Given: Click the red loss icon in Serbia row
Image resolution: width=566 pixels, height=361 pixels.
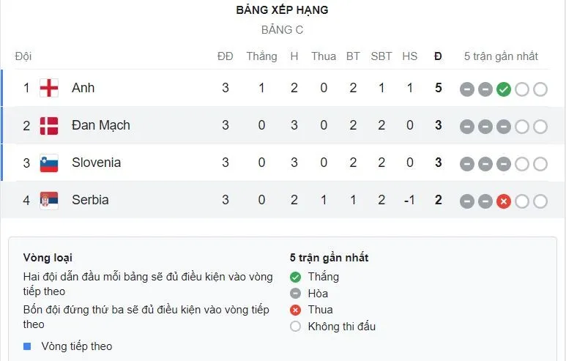Looking at the screenshot, I should coord(503,201).
